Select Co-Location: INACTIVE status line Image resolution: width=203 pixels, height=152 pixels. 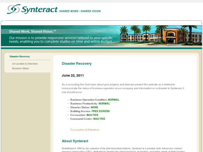coord(84,115)
